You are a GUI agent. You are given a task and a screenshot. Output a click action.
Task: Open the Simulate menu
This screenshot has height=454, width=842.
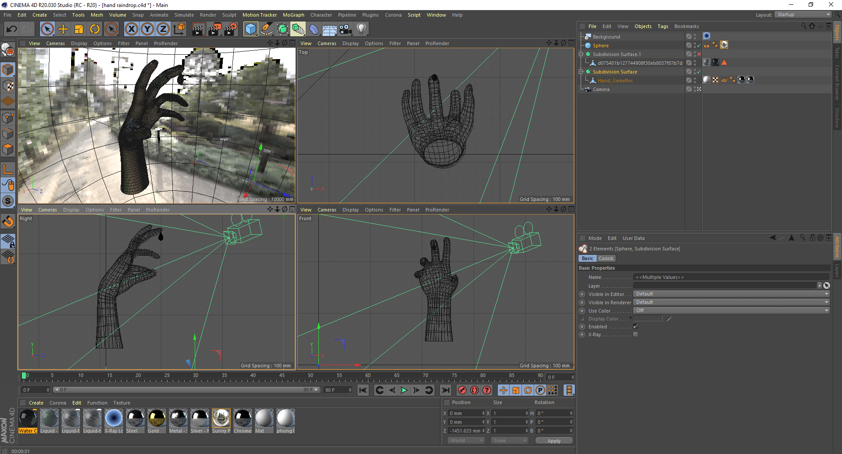184,15
